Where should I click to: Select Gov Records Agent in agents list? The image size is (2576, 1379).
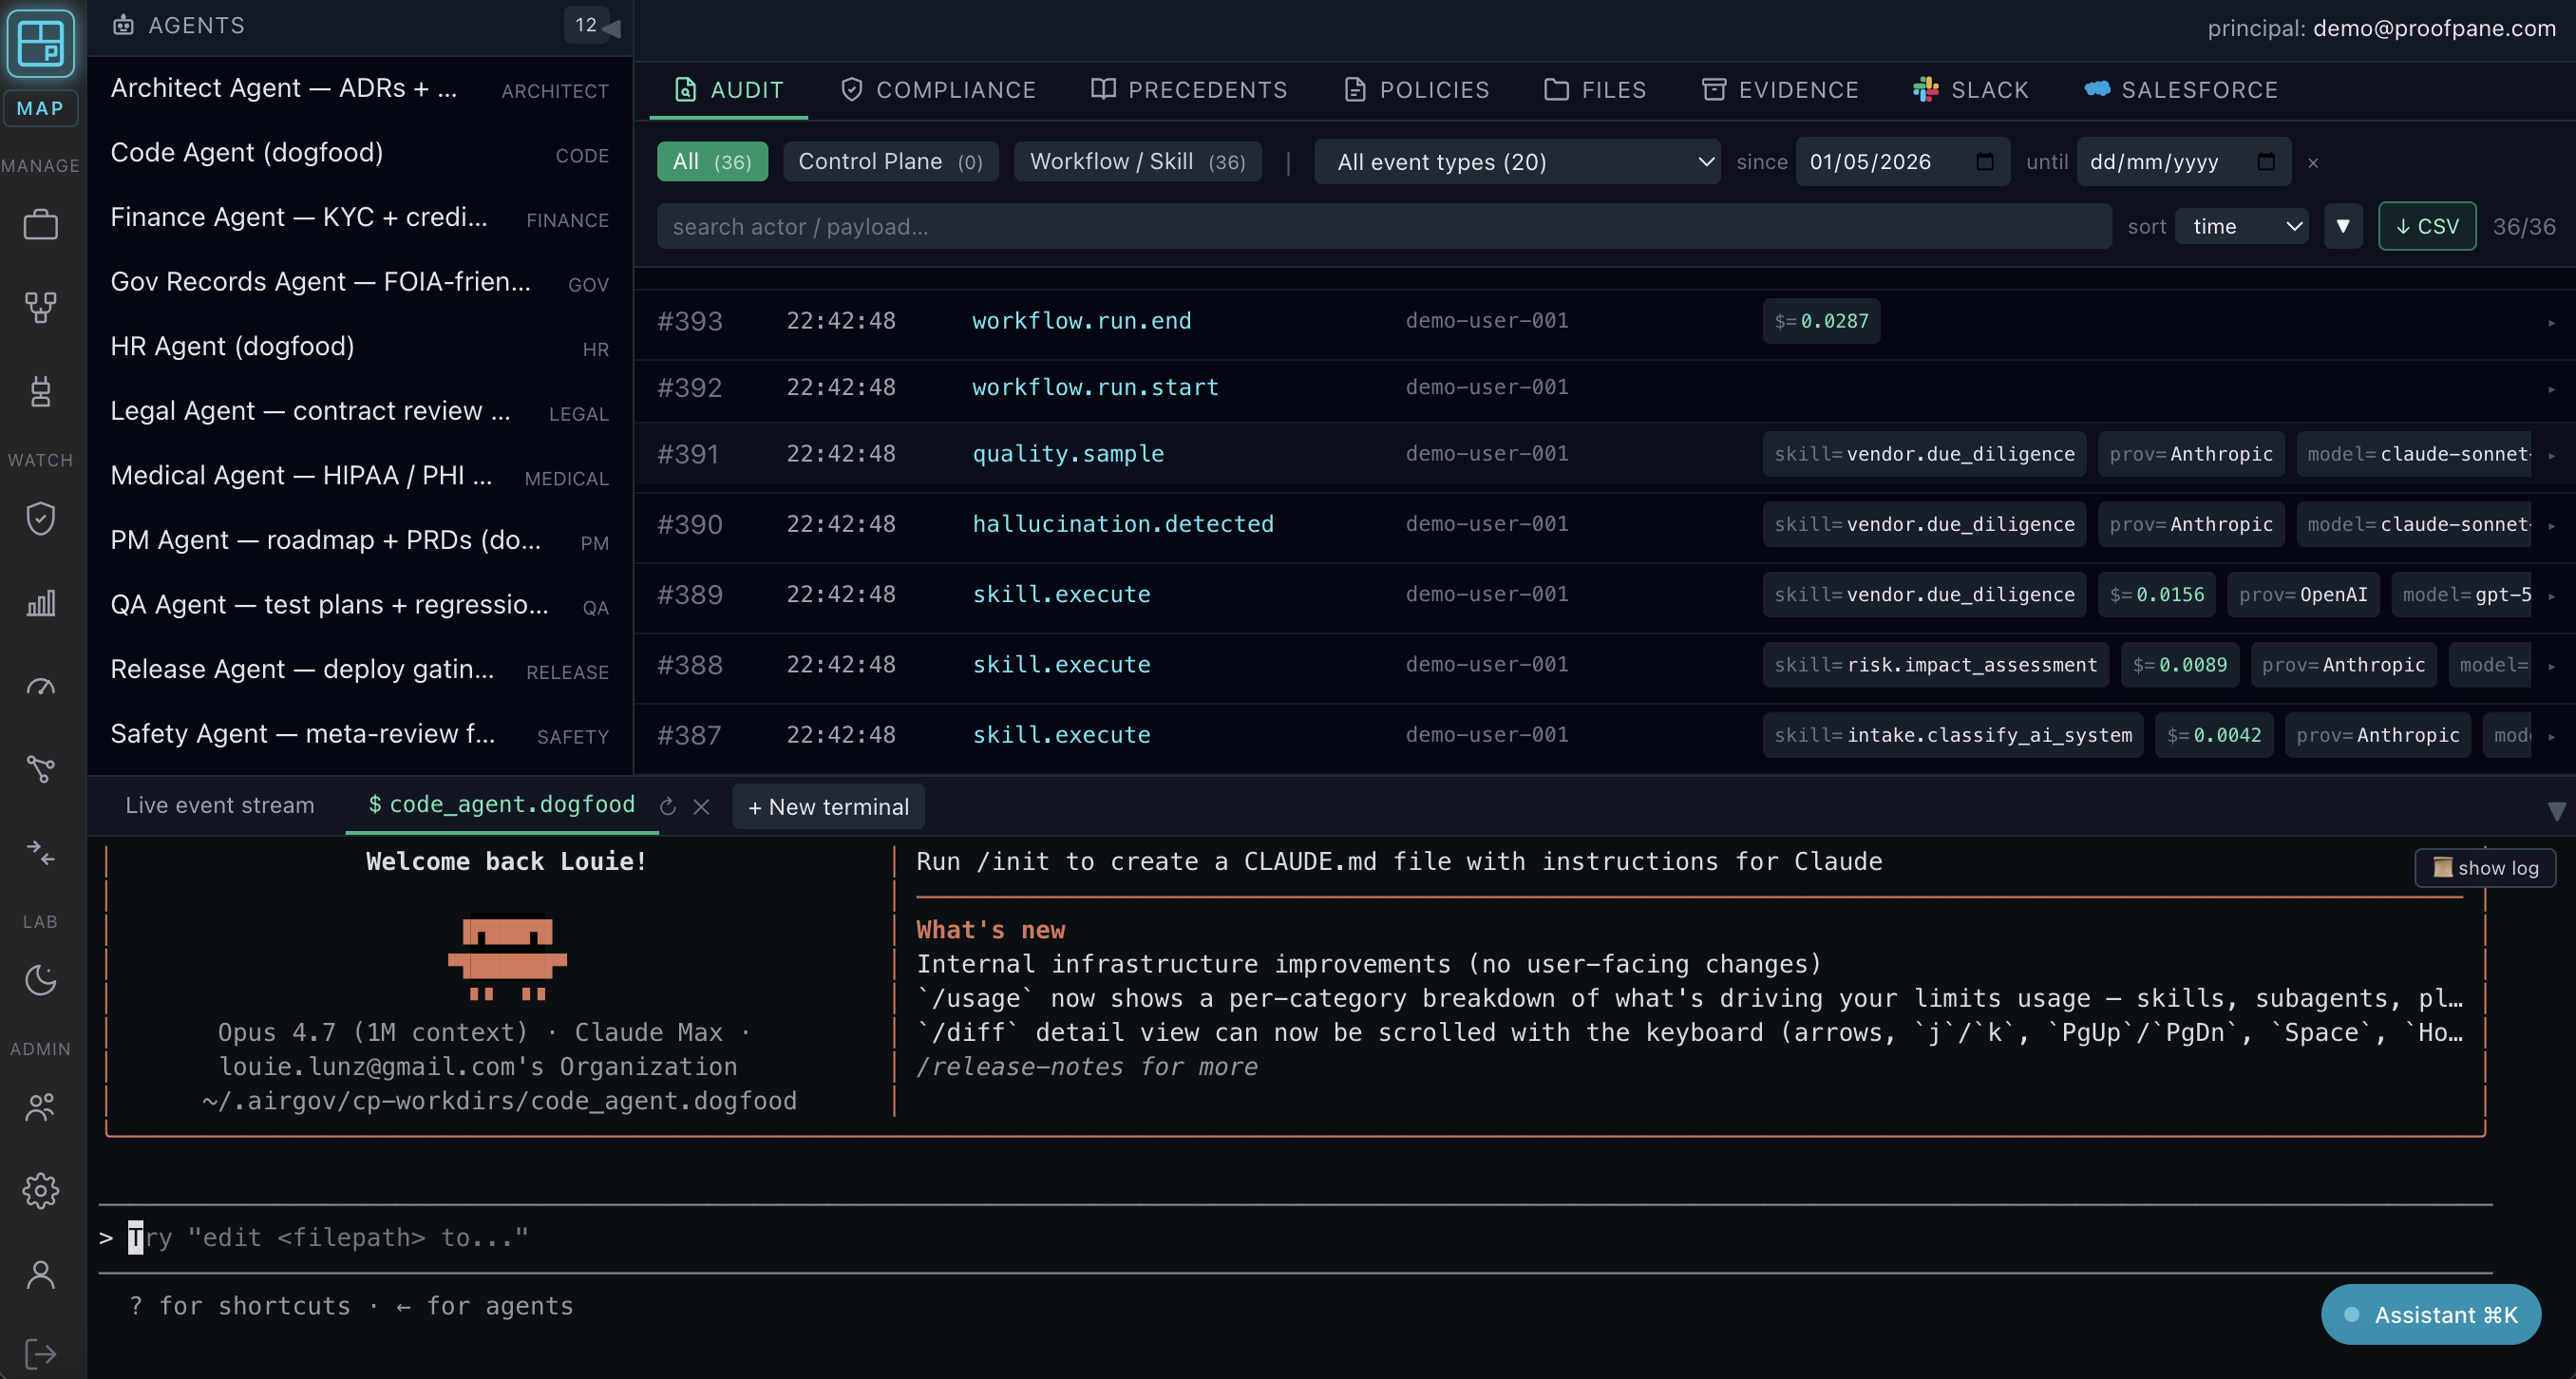point(360,282)
